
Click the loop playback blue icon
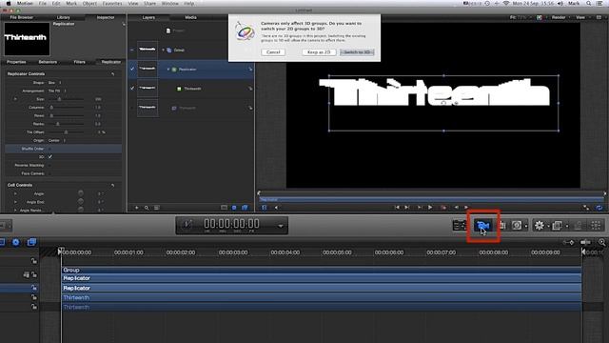[599, 208]
